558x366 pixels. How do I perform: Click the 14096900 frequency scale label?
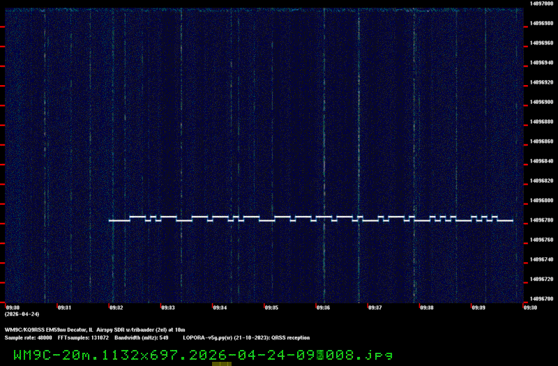click(x=541, y=102)
